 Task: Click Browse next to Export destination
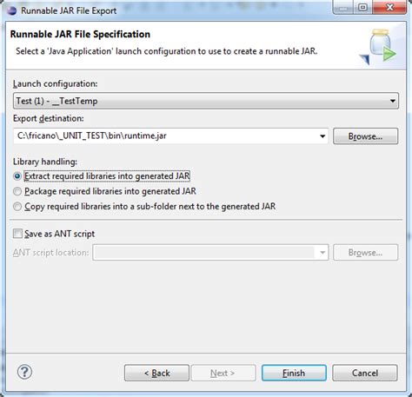coord(365,136)
